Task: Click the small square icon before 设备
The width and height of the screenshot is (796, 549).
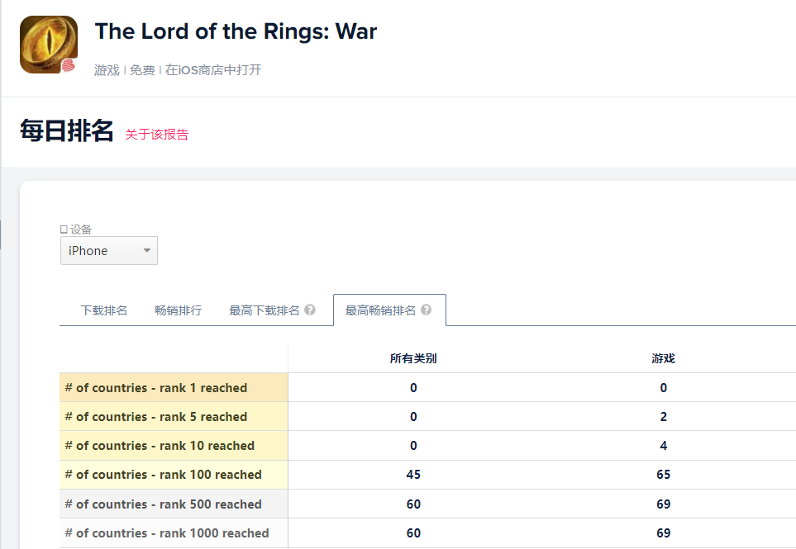Action: [x=64, y=230]
